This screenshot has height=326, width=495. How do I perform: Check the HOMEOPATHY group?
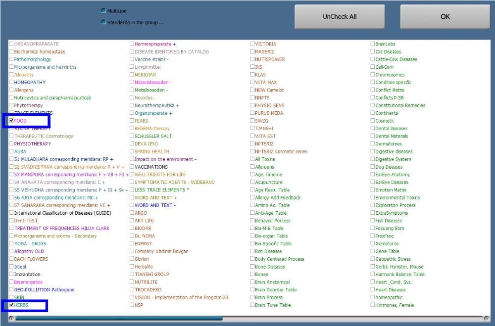[x=11, y=83]
